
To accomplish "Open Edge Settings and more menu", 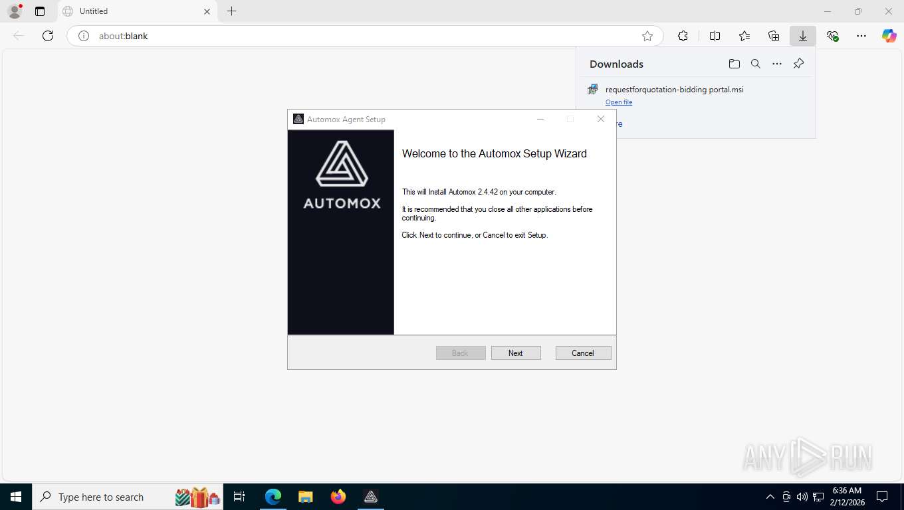I will click(x=861, y=36).
